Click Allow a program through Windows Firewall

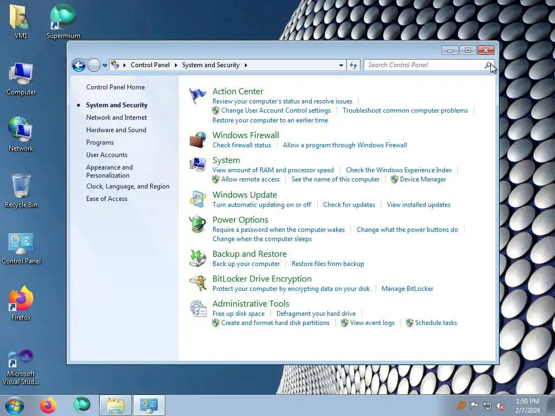pyautogui.click(x=345, y=145)
